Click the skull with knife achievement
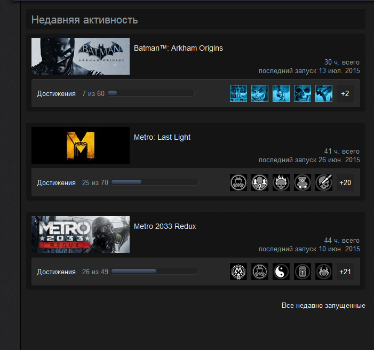Screen dimensions: 374x350 (x=324, y=182)
